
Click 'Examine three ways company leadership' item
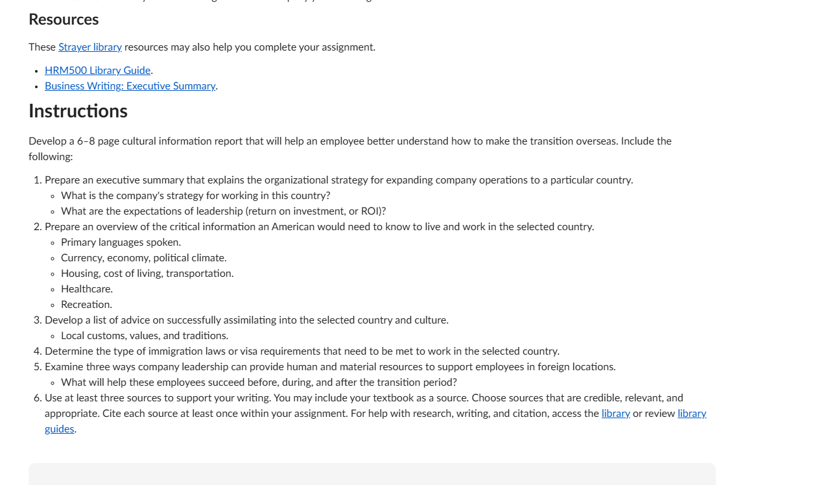330,367
